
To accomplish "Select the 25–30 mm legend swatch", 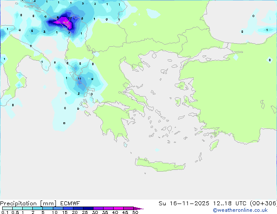I will [x=88, y=208].
